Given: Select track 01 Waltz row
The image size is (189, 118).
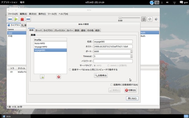Looking at the screenshot, I should point(17,72).
